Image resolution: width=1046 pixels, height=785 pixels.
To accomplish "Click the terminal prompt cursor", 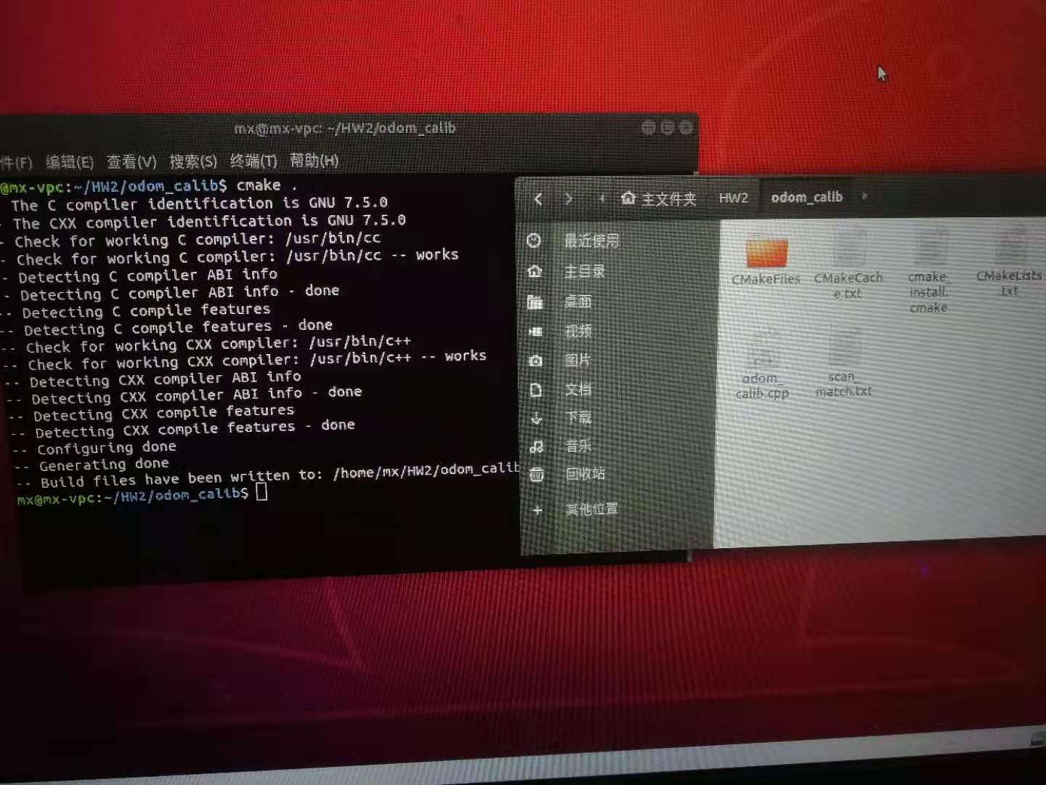I will pyautogui.click(x=261, y=492).
